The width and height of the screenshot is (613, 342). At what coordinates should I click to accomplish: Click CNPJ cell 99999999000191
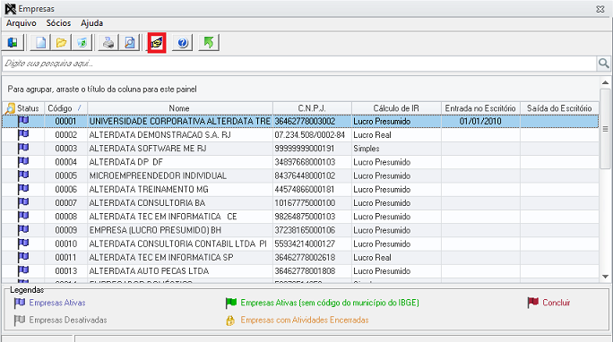[x=312, y=149]
